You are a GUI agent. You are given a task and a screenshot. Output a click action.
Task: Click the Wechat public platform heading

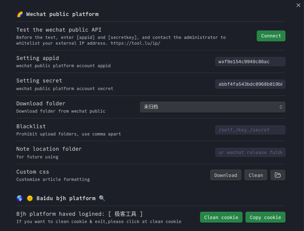pyautogui.click(x=62, y=14)
